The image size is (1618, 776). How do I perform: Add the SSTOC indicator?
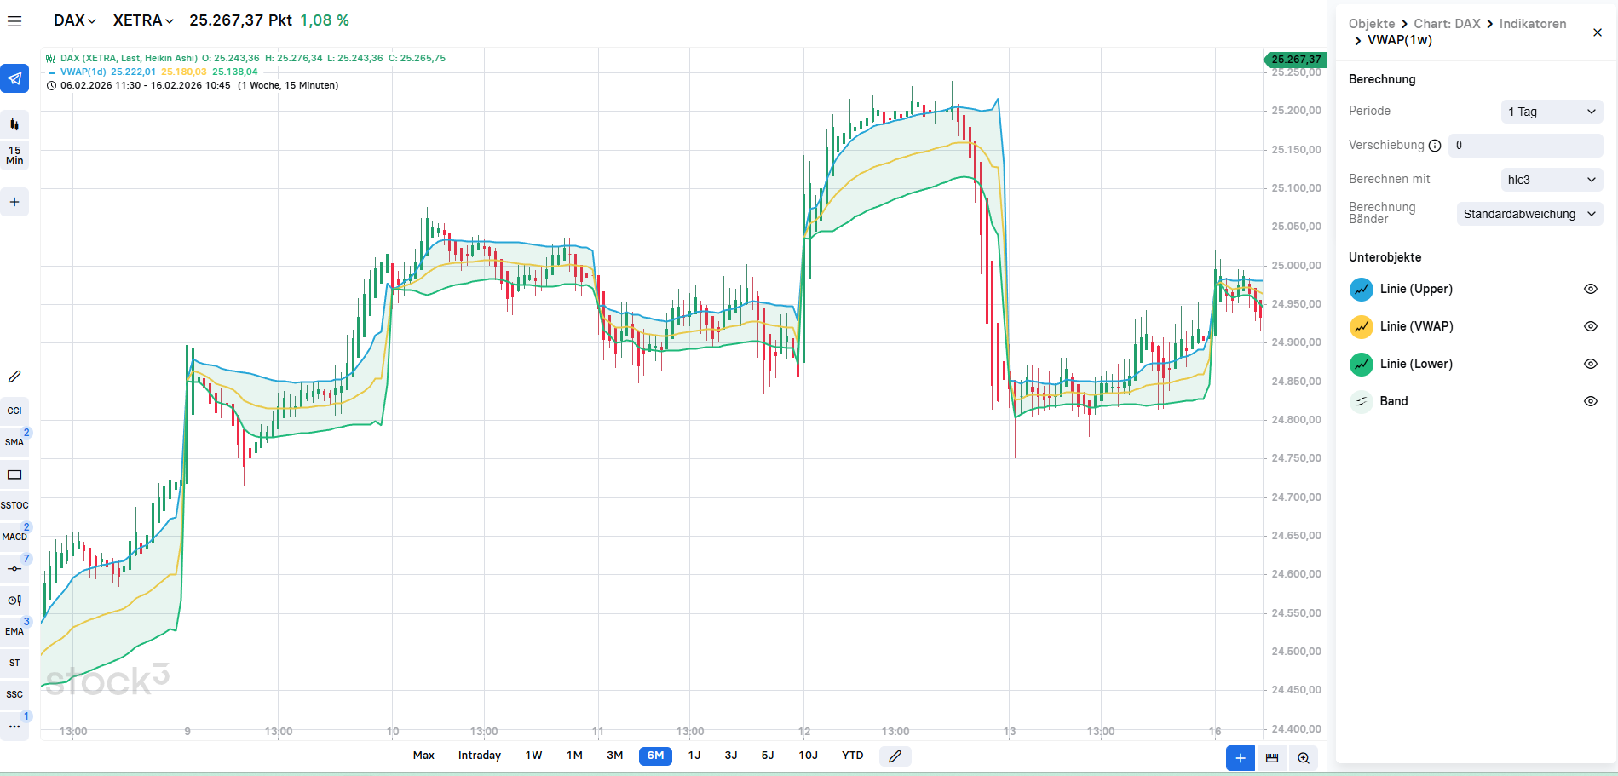(14, 505)
